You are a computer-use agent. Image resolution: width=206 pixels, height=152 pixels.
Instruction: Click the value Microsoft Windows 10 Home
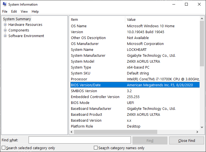point(151,26)
